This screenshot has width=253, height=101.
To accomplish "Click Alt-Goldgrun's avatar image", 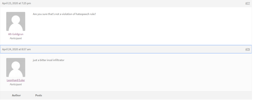I will [16, 21].
